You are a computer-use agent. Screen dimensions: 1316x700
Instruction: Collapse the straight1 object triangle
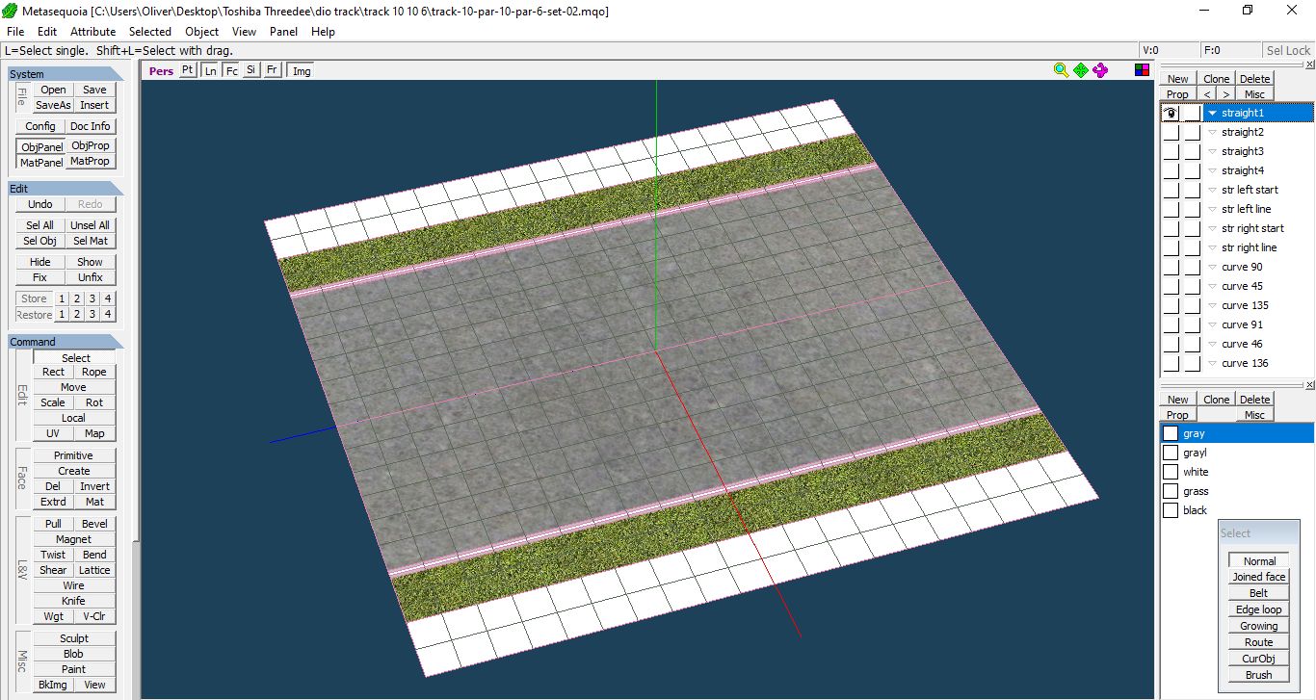tap(1212, 113)
